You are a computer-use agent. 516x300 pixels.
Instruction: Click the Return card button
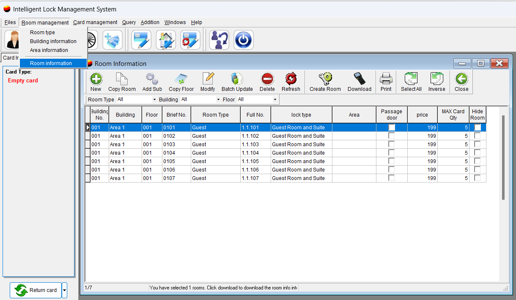click(x=36, y=290)
